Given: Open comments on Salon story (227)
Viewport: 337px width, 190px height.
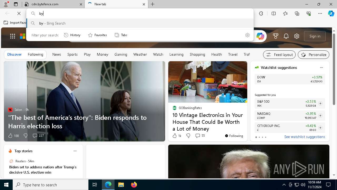Looking at the screenshot, I should point(38,136).
